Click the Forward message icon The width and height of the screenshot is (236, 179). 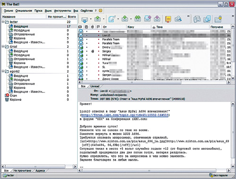pos(148,19)
